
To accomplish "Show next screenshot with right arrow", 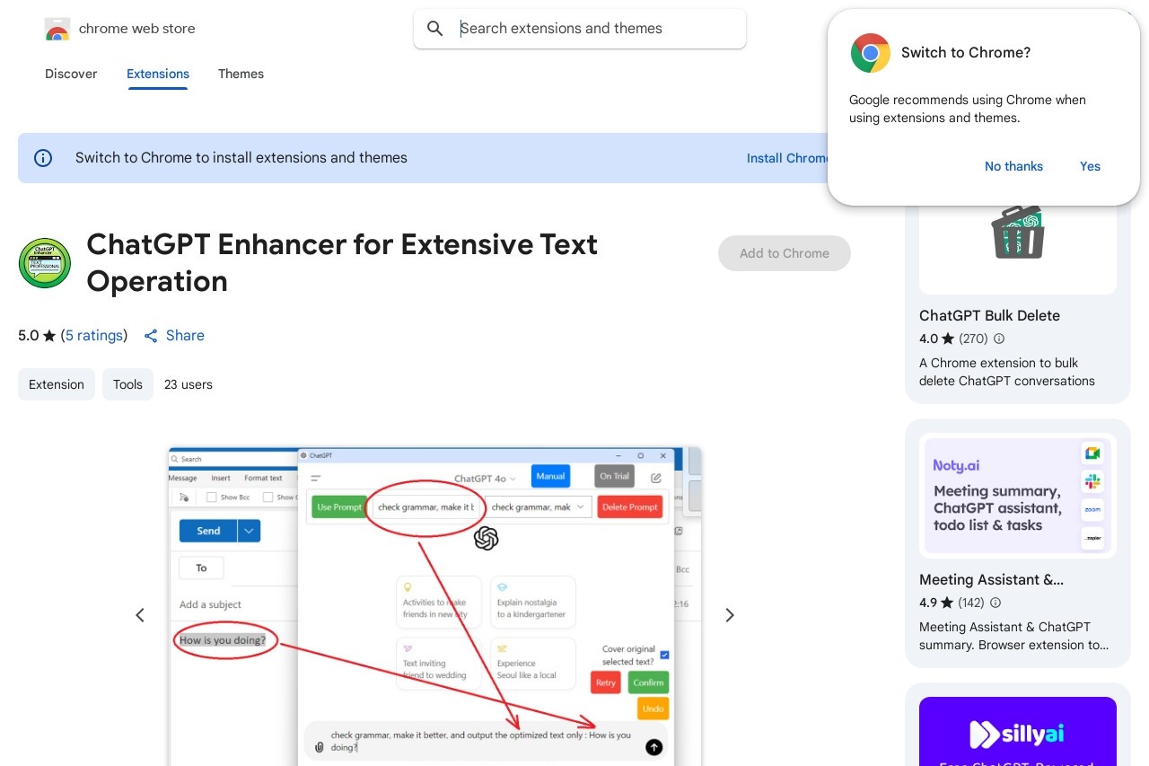I will pos(730,615).
